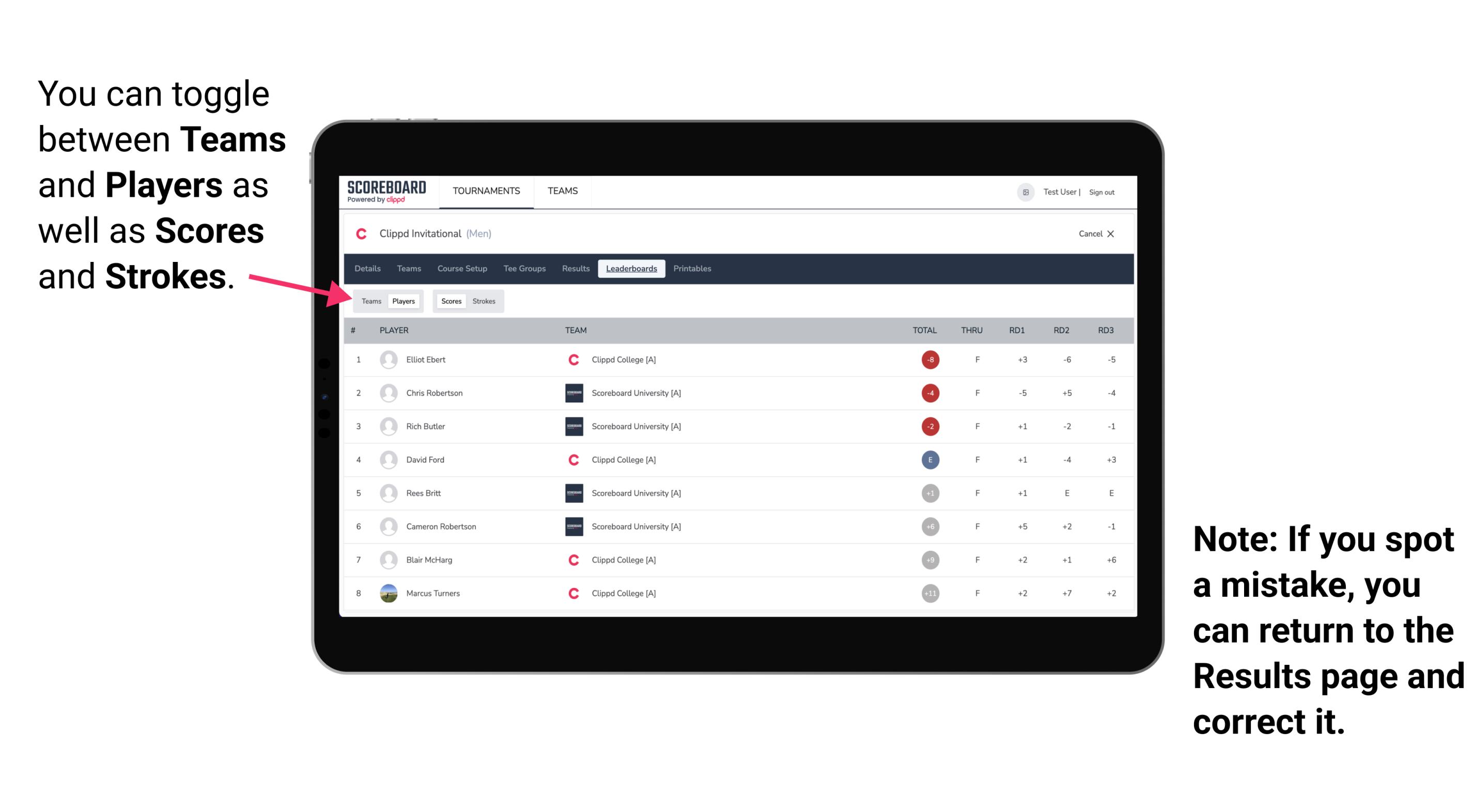Click the Players filter button
This screenshot has width=1474, height=793.
tap(405, 301)
